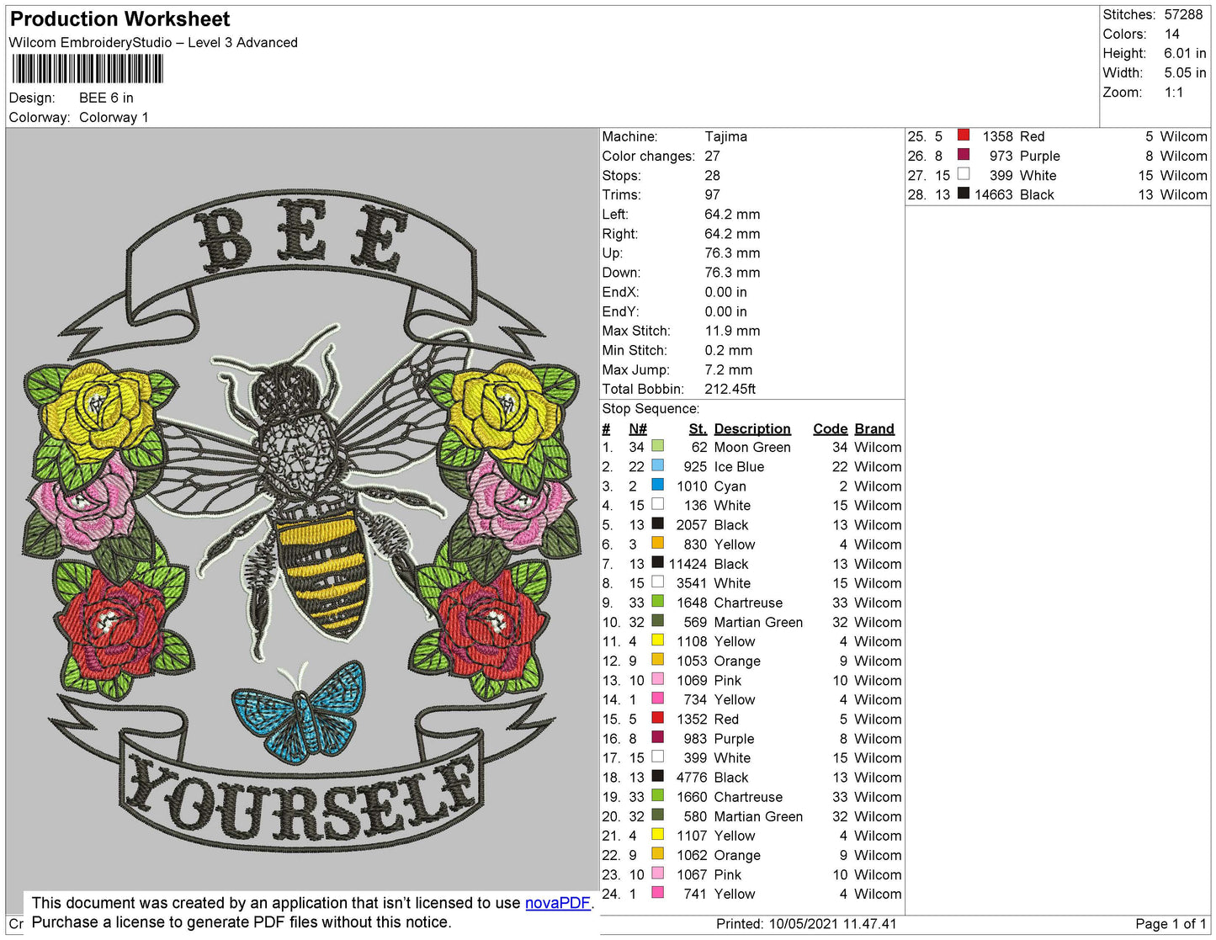1216x940 pixels.
Task: Open the novaPDF link
Action: click(x=558, y=903)
